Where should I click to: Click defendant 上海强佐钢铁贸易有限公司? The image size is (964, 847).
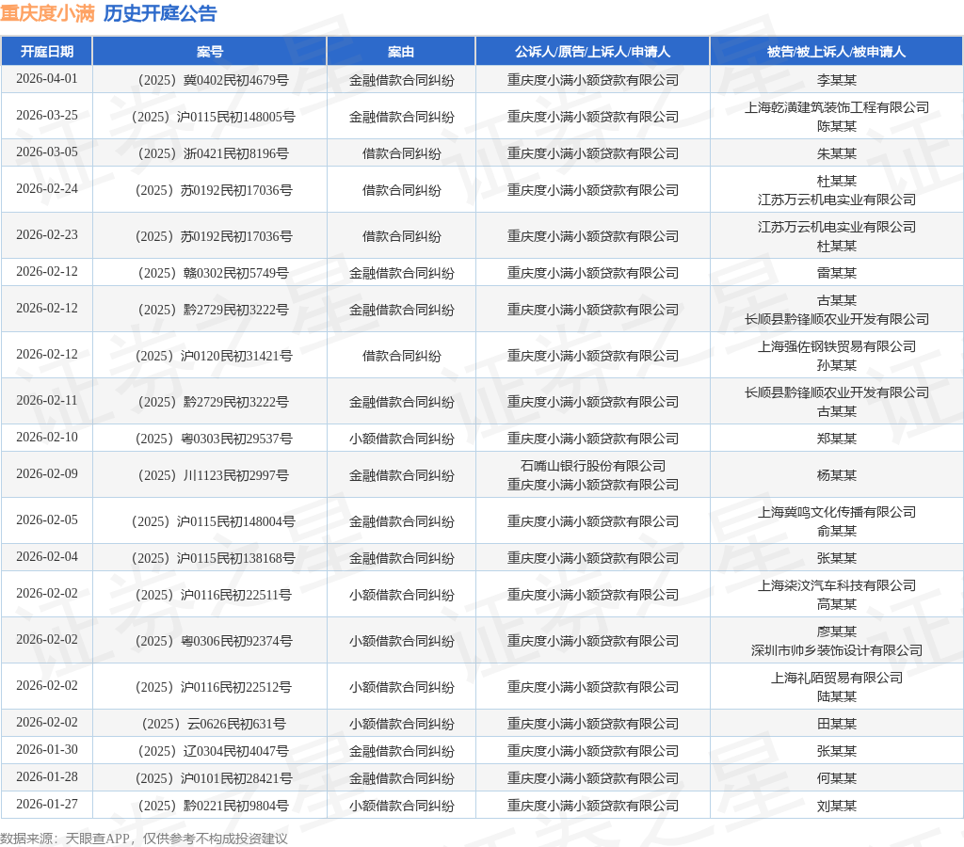(836, 346)
